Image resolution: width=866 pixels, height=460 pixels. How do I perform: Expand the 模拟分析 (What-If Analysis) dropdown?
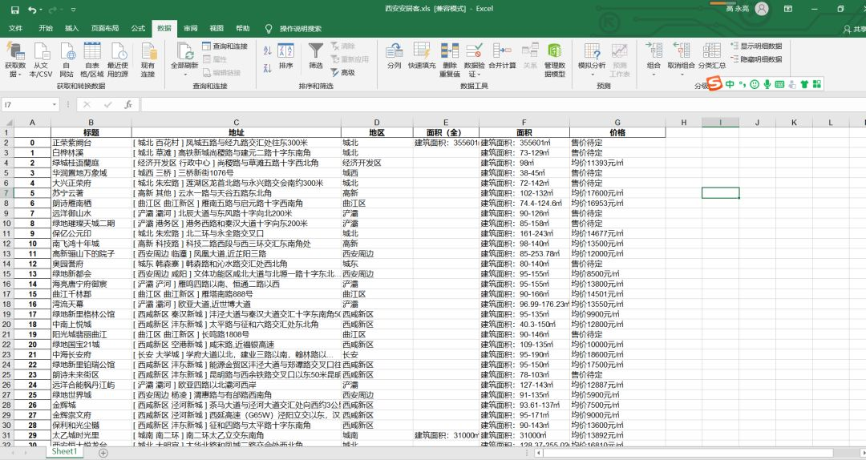(x=592, y=74)
